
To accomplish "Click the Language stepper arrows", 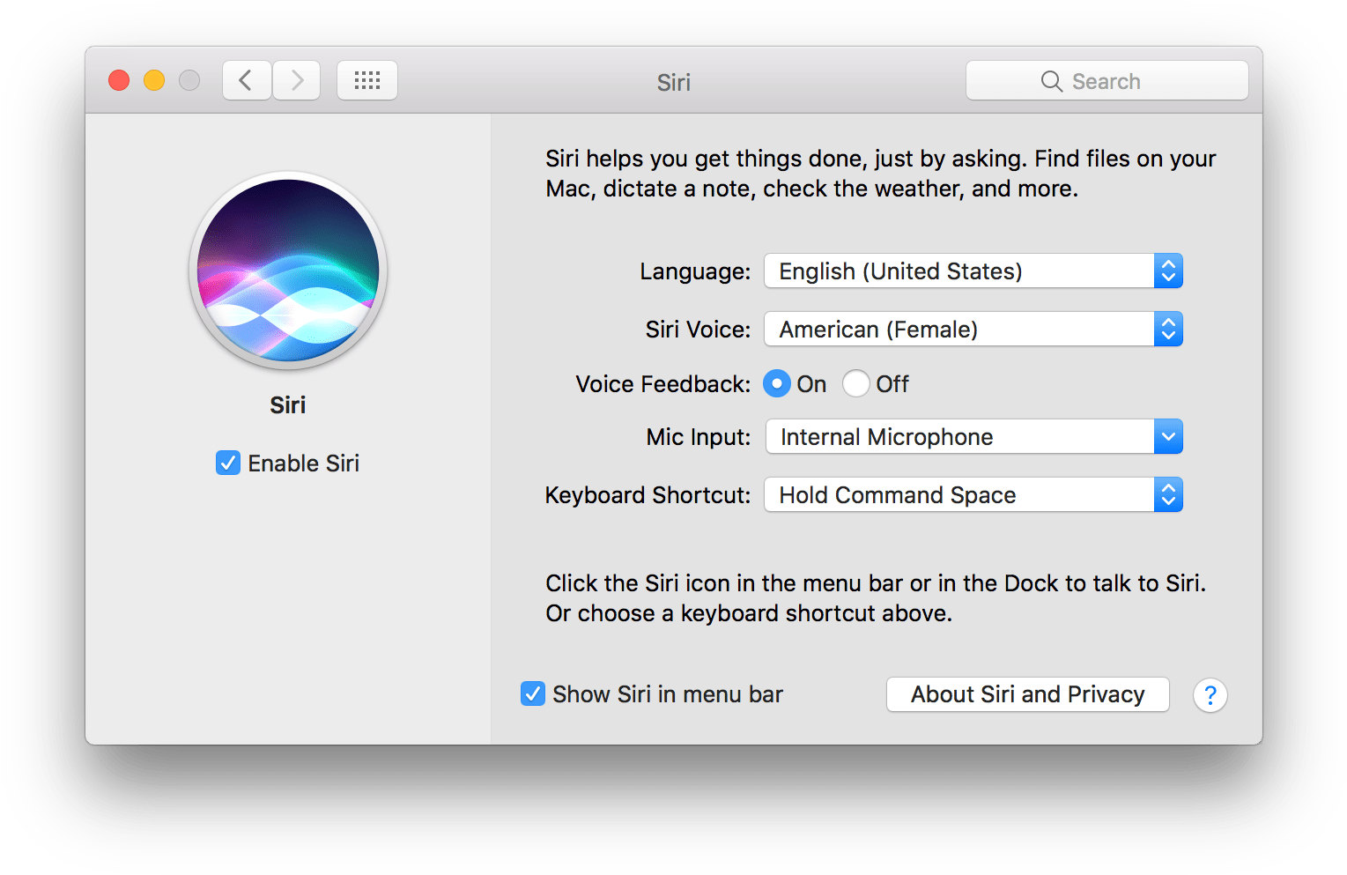I will (x=1168, y=271).
